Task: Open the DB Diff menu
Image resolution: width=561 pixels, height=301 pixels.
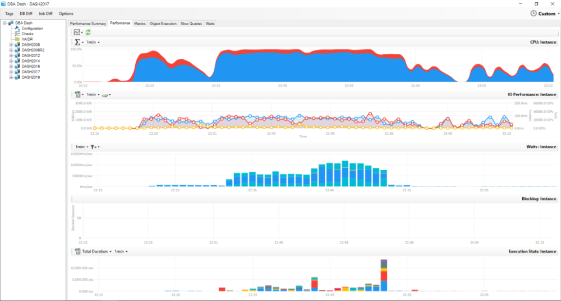Action: coord(26,13)
